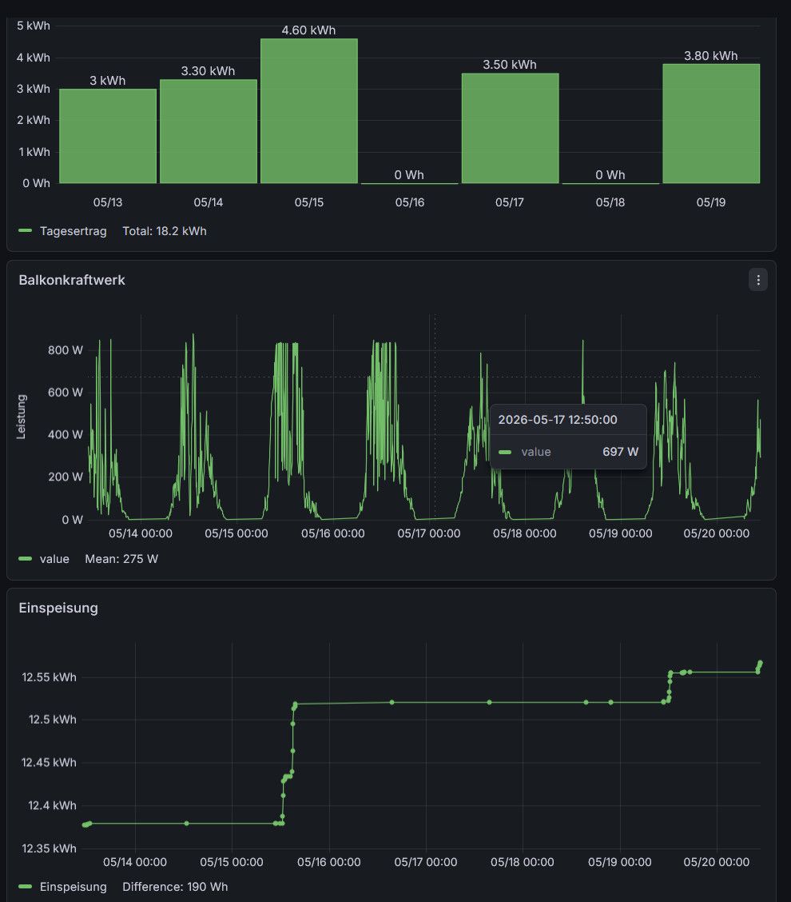This screenshot has height=902, width=791.
Task: Click 05/17 00:00 on the Balkonkraftwerk time axis
Action: coord(429,534)
